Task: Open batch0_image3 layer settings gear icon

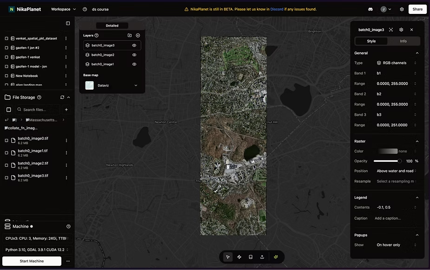Action: (401, 30)
